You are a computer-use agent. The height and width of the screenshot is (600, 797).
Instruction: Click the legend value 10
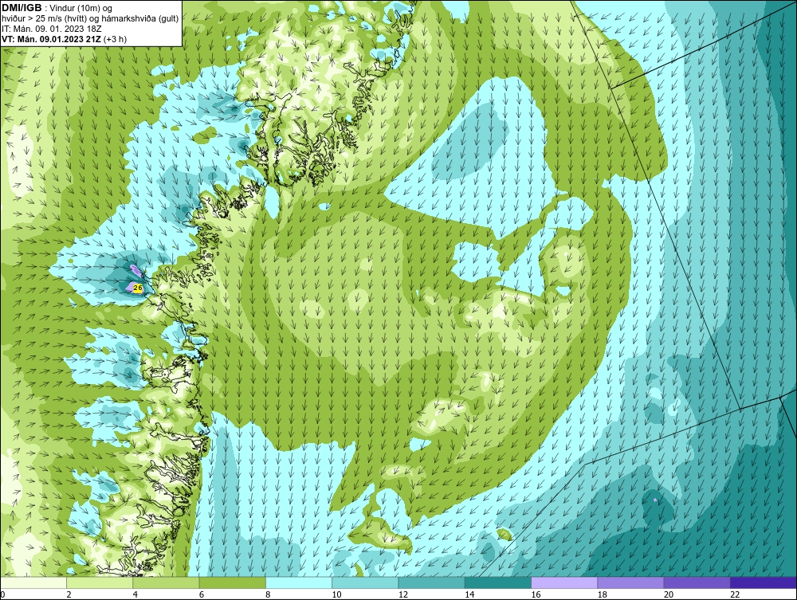pyautogui.click(x=337, y=595)
